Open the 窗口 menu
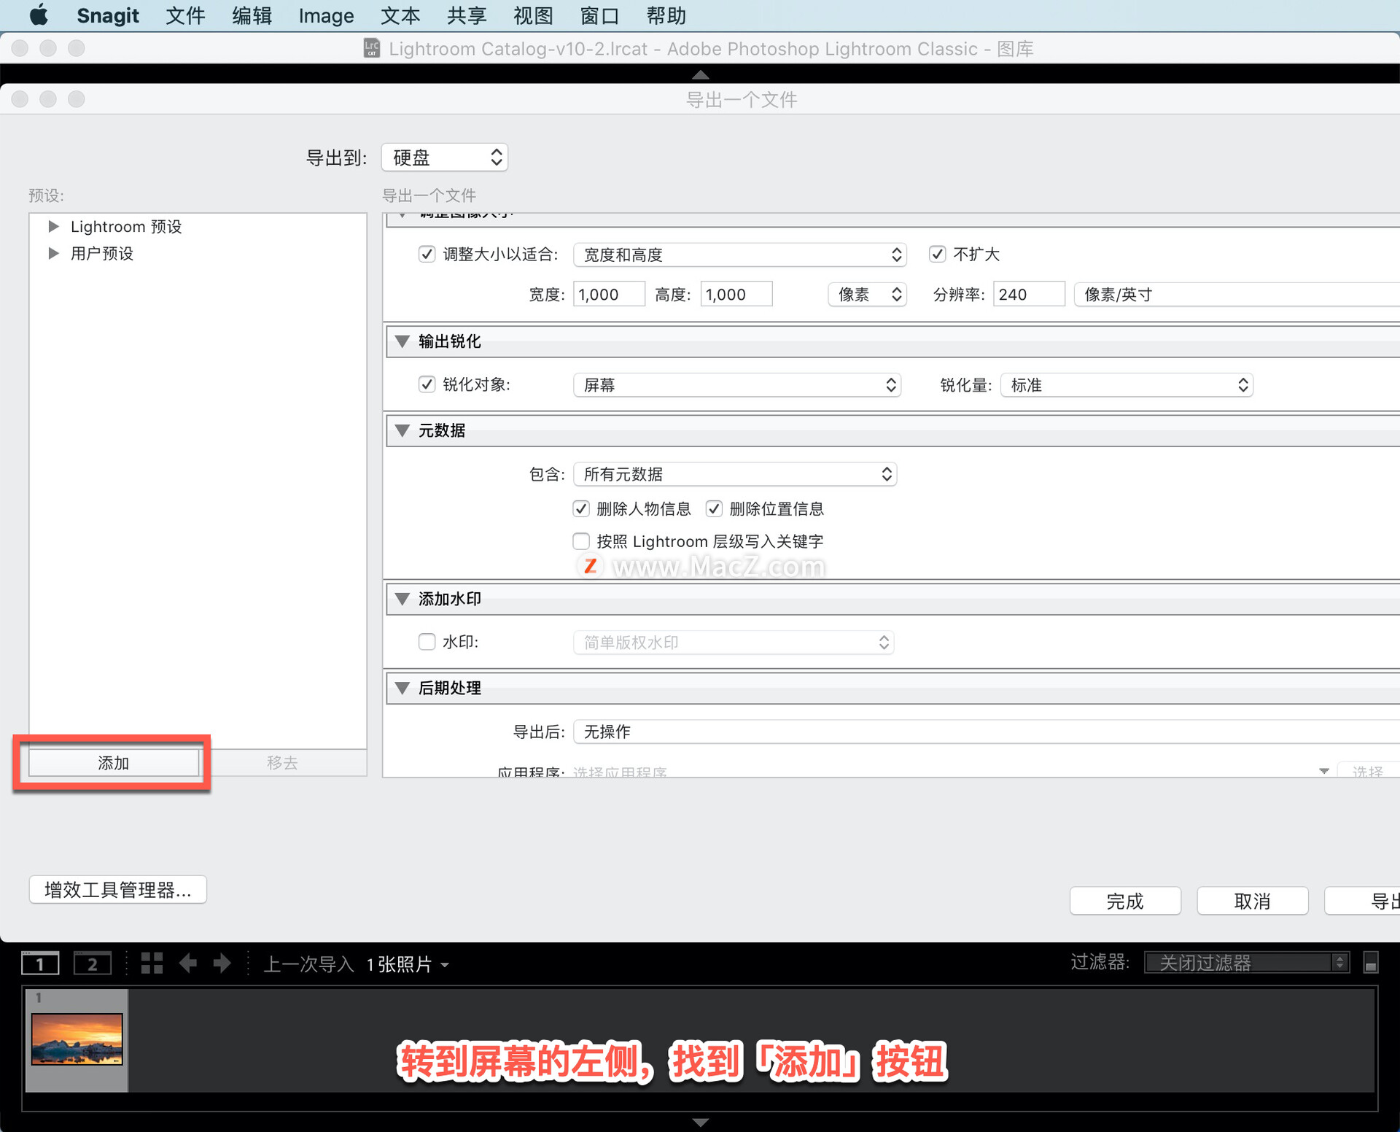 point(599,15)
